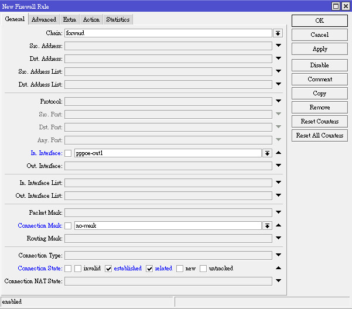The height and width of the screenshot is (309, 352).
Task: Toggle the Connection Mark invert checkbox
Action: 68,226
